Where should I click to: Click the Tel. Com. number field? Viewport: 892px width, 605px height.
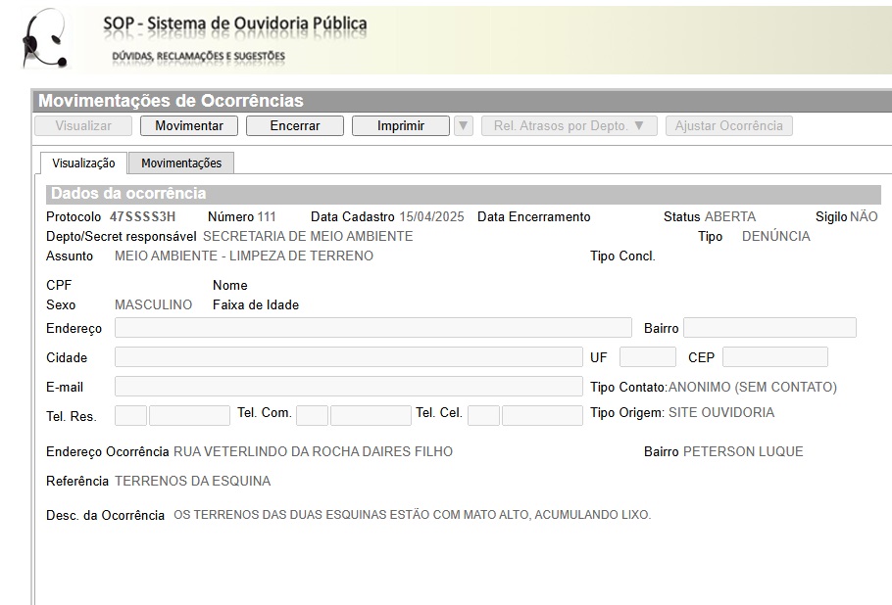pyautogui.click(x=371, y=416)
